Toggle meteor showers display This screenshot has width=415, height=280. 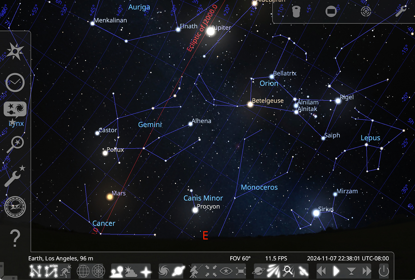(274, 271)
